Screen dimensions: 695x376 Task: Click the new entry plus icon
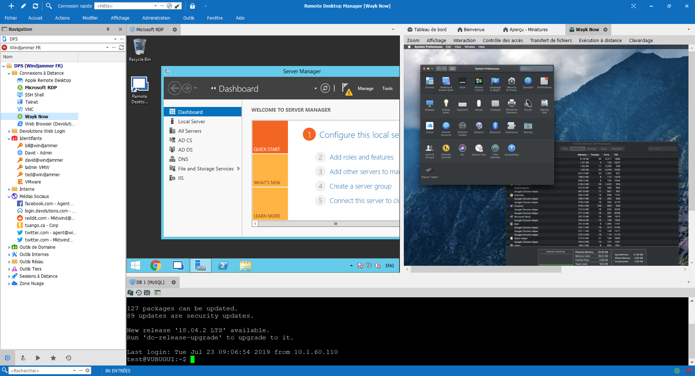point(11,6)
